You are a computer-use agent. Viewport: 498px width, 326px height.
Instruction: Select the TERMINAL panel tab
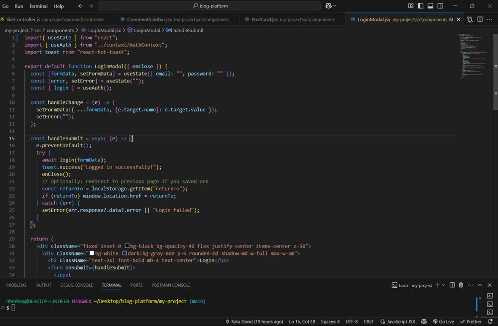pyautogui.click(x=112, y=285)
